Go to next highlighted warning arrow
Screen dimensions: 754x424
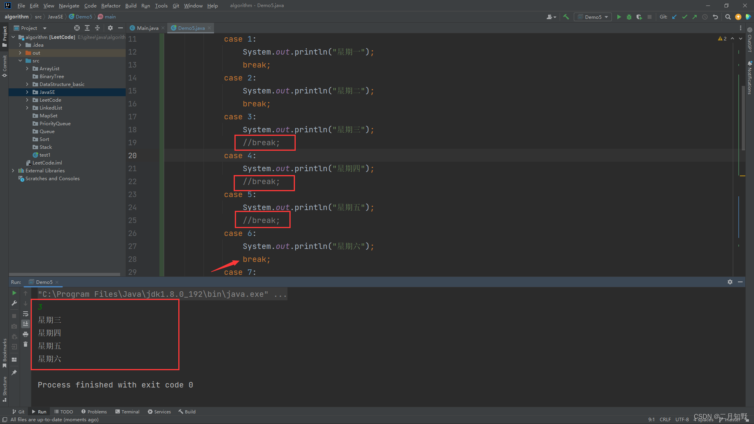741,38
